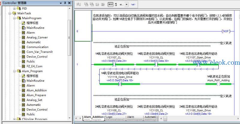Click the Com_Var_Transmit routine icon
240x124 pixels.
[23, 52]
